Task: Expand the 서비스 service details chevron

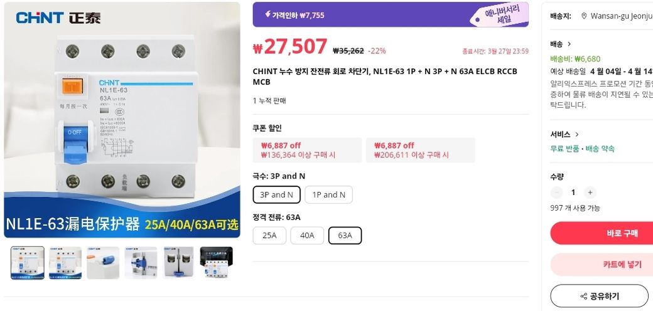Action: (x=577, y=134)
